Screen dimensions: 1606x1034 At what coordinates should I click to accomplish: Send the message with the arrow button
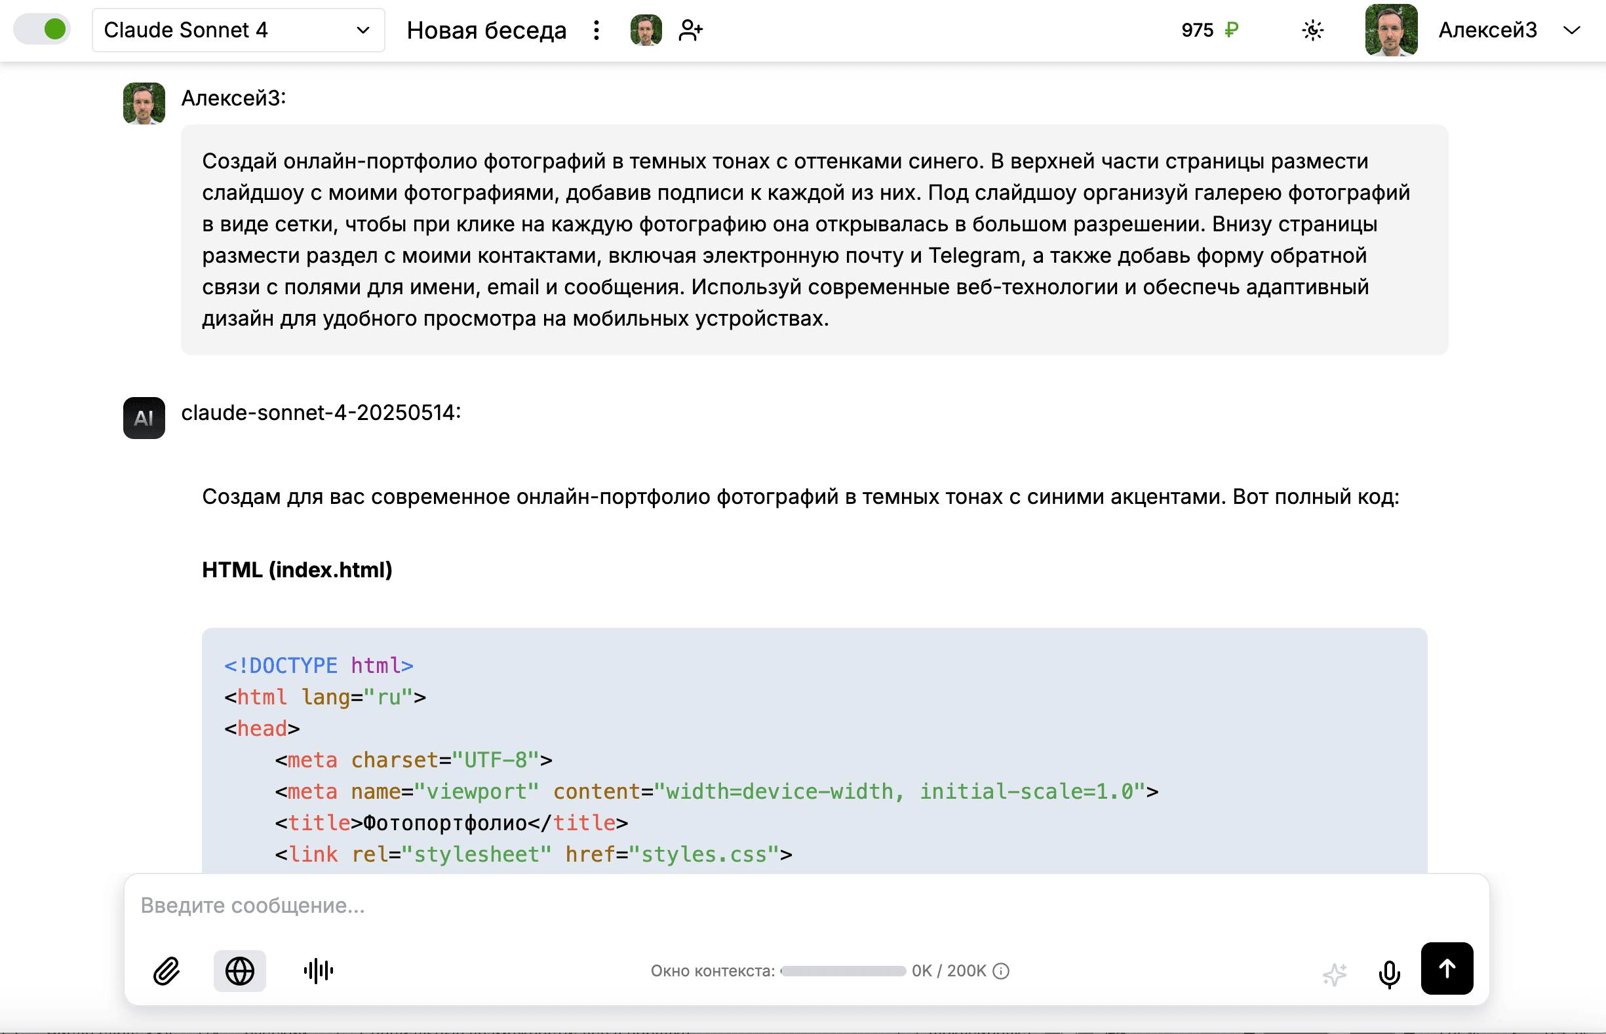click(x=1447, y=968)
